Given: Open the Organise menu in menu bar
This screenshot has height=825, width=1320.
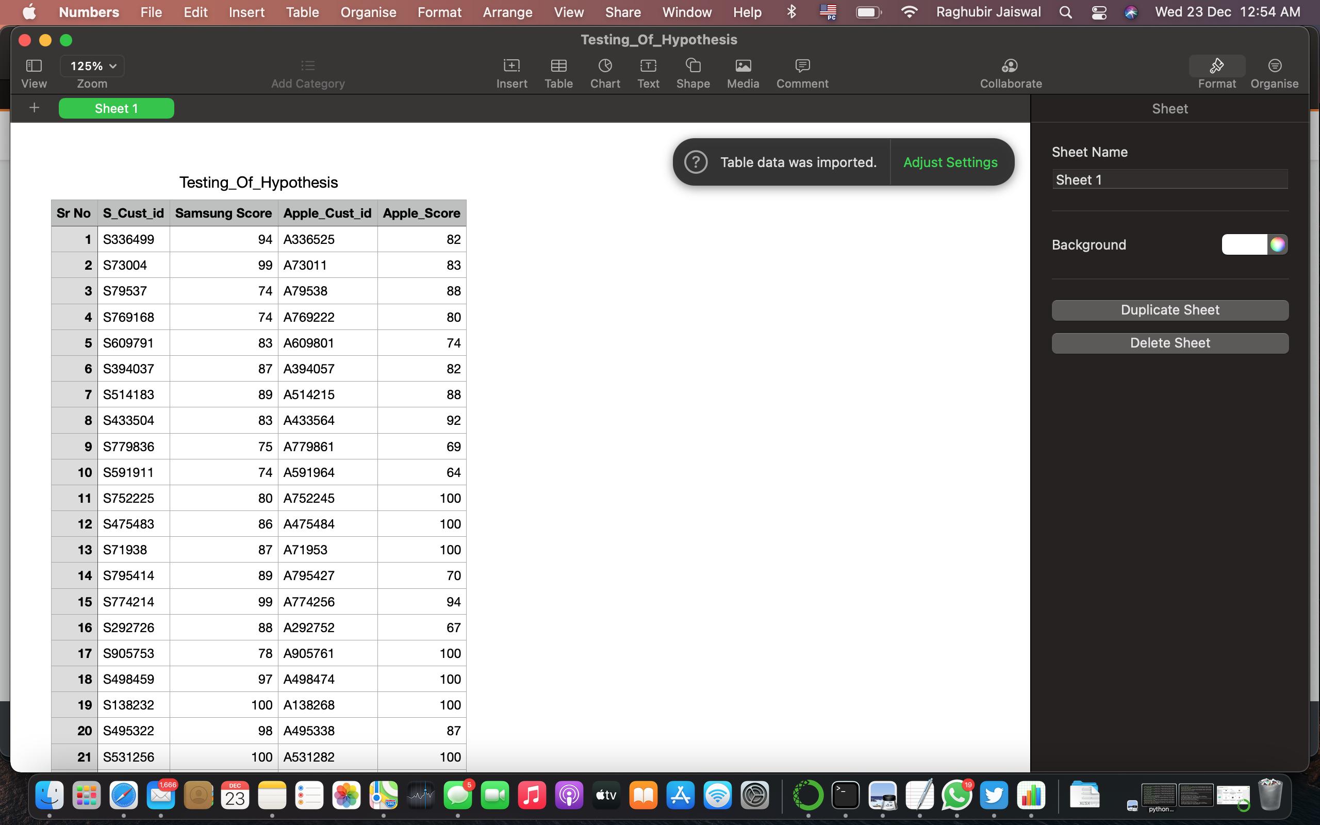Looking at the screenshot, I should pyautogui.click(x=368, y=12).
